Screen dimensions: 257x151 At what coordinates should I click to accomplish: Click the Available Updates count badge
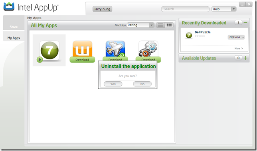tap(238, 58)
